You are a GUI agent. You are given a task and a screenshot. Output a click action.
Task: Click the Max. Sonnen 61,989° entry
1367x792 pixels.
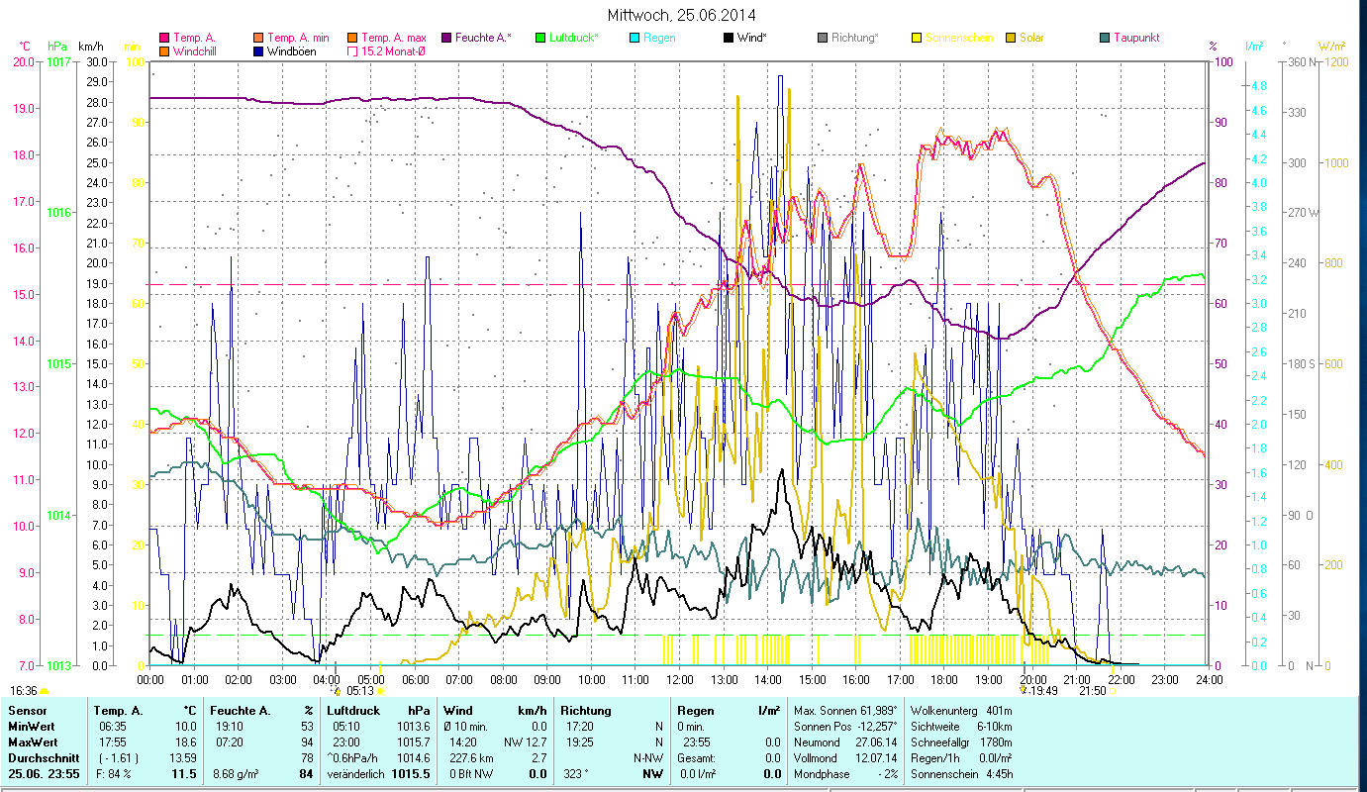click(846, 711)
